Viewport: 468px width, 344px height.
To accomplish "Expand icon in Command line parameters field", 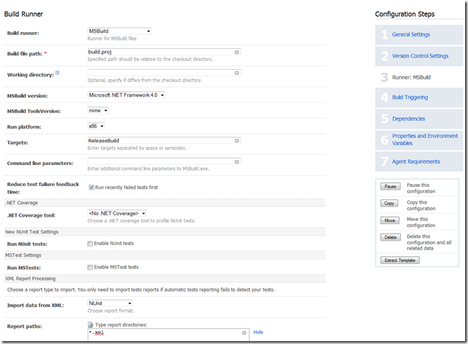I will point(237,161).
